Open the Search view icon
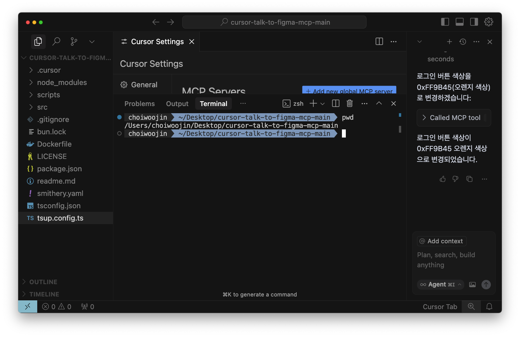This screenshot has height=337, width=520. point(56,42)
